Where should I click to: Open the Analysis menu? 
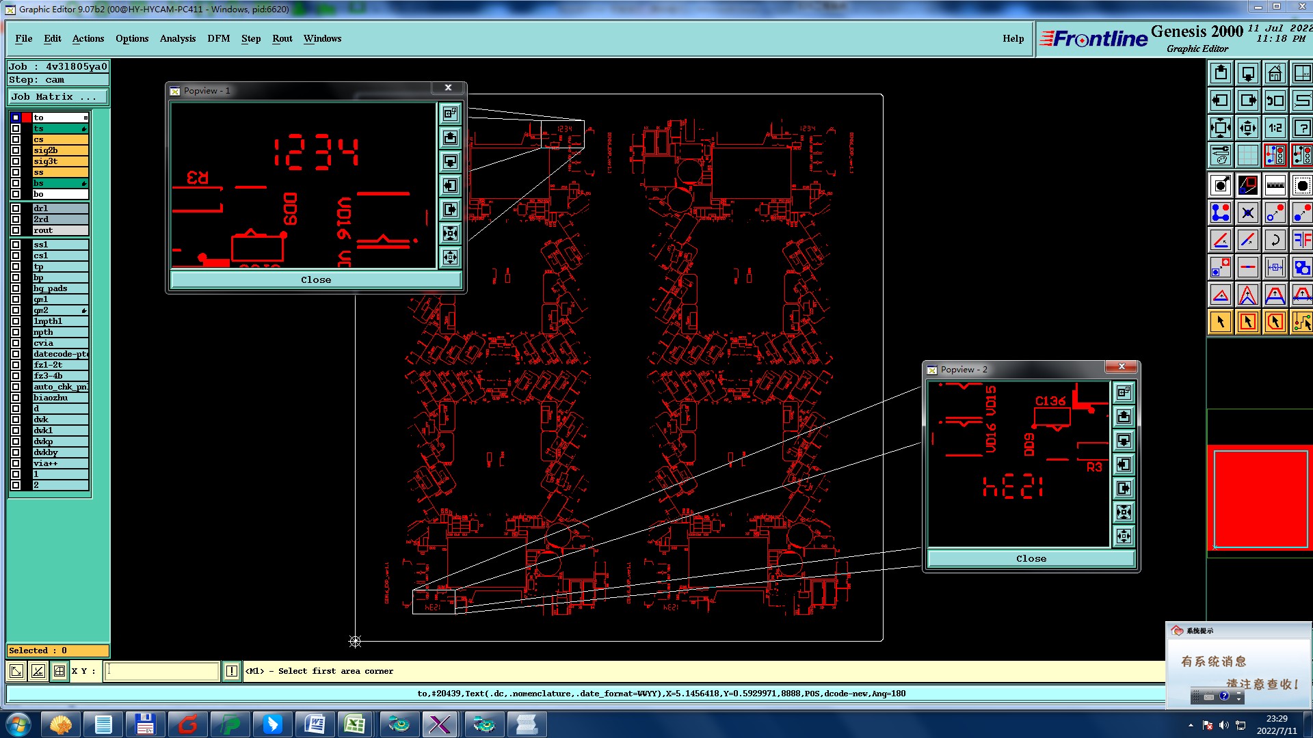[177, 38]
